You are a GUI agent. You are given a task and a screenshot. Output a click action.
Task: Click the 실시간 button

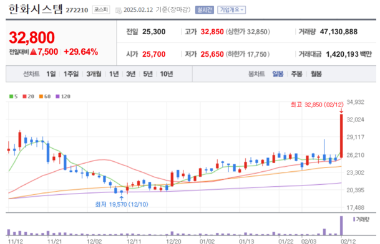click(204, 10)
